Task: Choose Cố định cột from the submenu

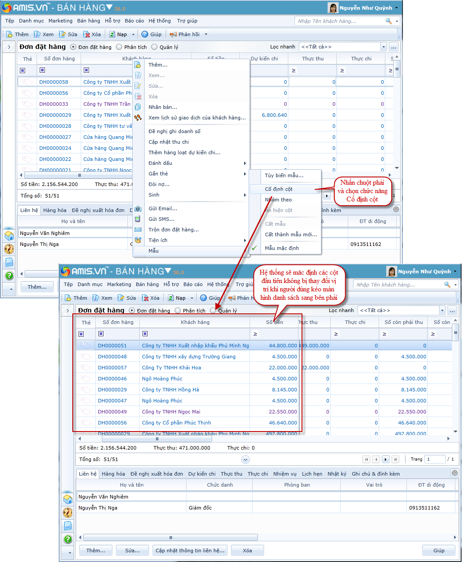Action: click(279, 189)
